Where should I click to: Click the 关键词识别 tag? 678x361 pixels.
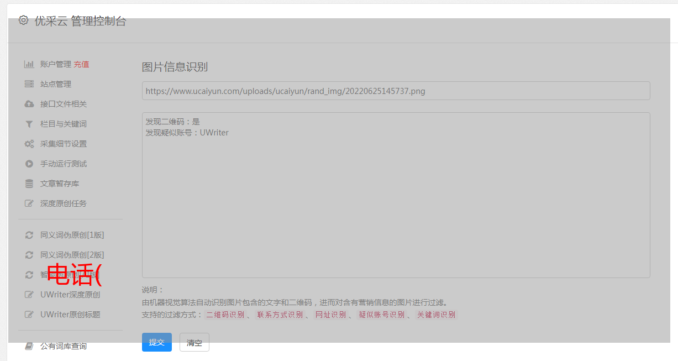pyautogui.click(x=436, y=315)
